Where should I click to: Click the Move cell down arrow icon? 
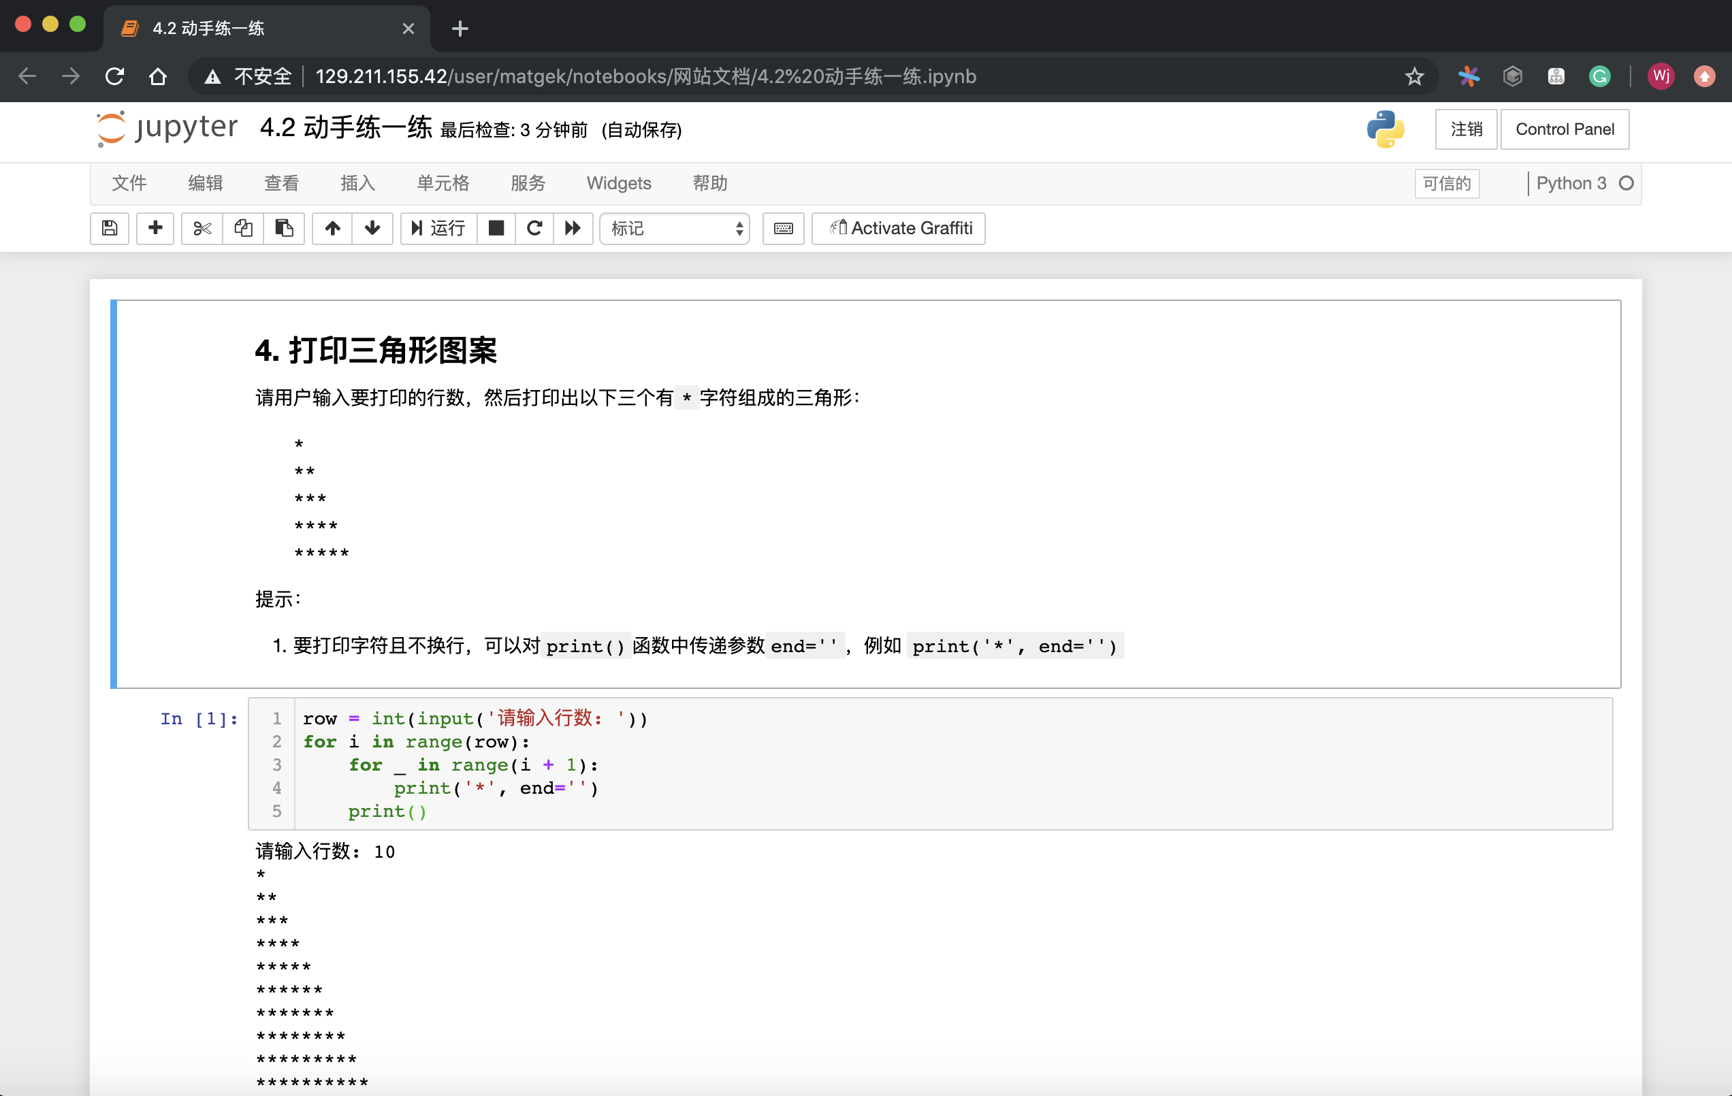click(x=374, y=229)
